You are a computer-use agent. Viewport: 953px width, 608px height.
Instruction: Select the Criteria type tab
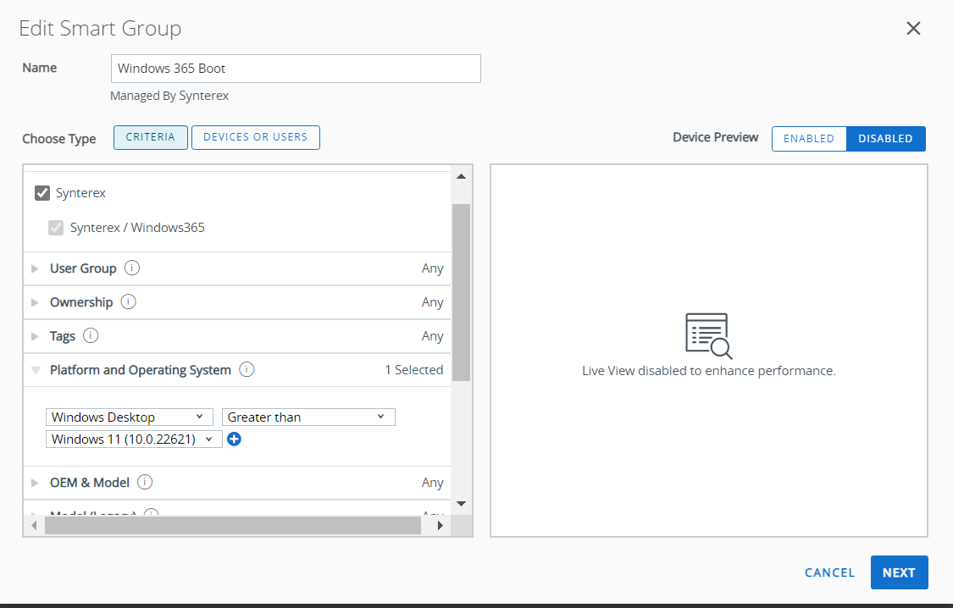[151, 137]
